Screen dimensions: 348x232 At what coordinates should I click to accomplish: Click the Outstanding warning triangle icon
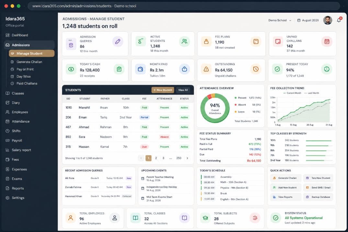click(x=206, y=69)
